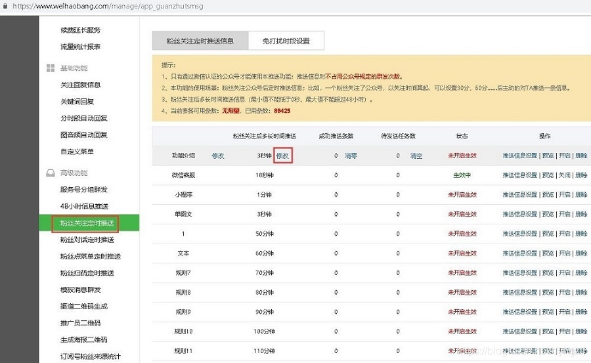591x363 pixels.
Task: Click 开启 for the 小程序 row
Action: (565, 194)
